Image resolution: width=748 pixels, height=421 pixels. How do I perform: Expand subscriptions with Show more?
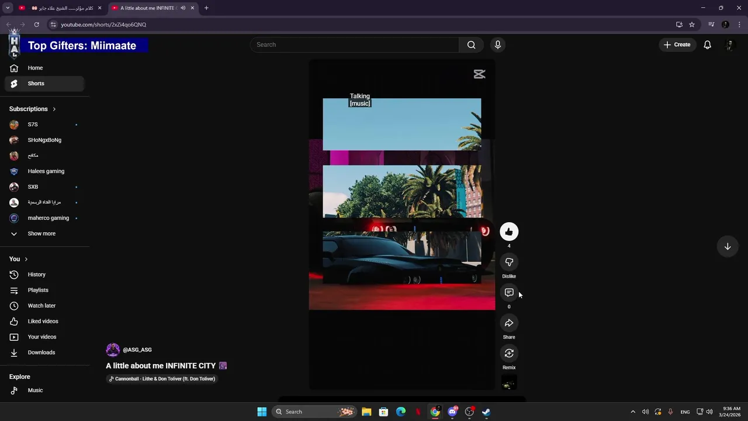pyautogui.click(x=44, y=234)
